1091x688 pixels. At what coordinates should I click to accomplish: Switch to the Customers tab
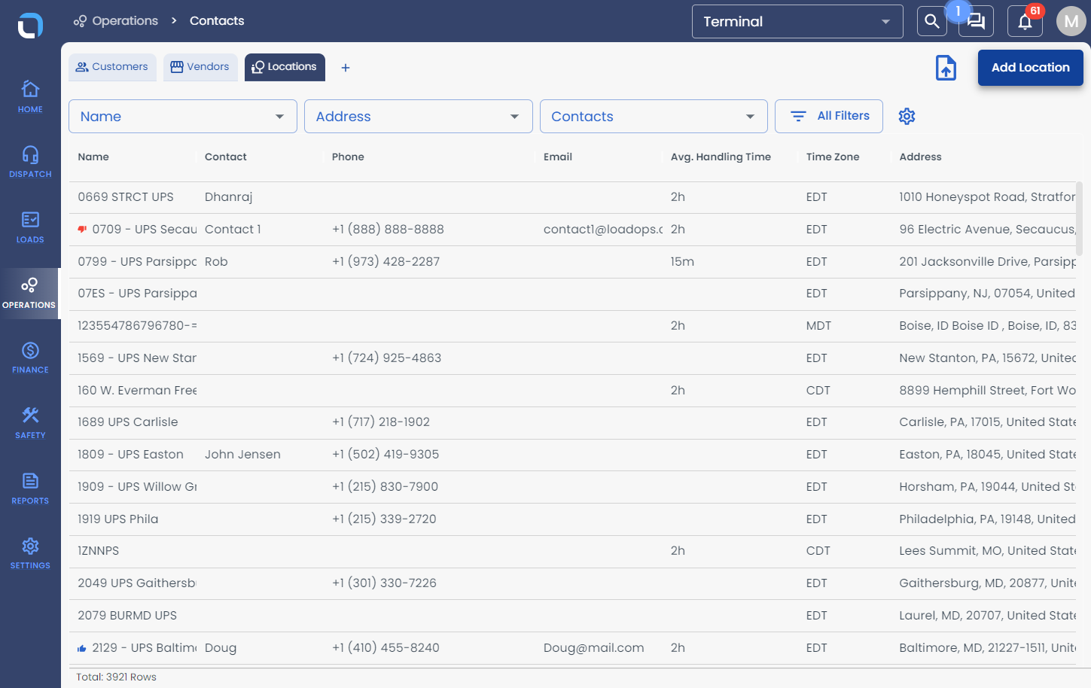[112, 67]
